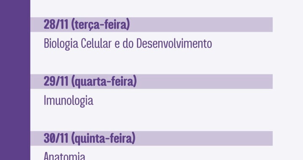303x160 pixels.
Task: Click the "(quinta-feira)" weekday label
Action: point(104,139)
